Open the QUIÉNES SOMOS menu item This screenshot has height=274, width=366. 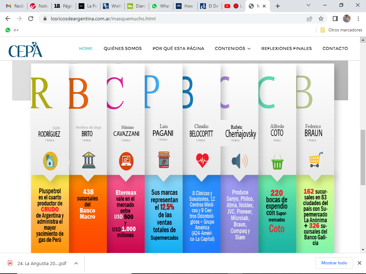123,49
